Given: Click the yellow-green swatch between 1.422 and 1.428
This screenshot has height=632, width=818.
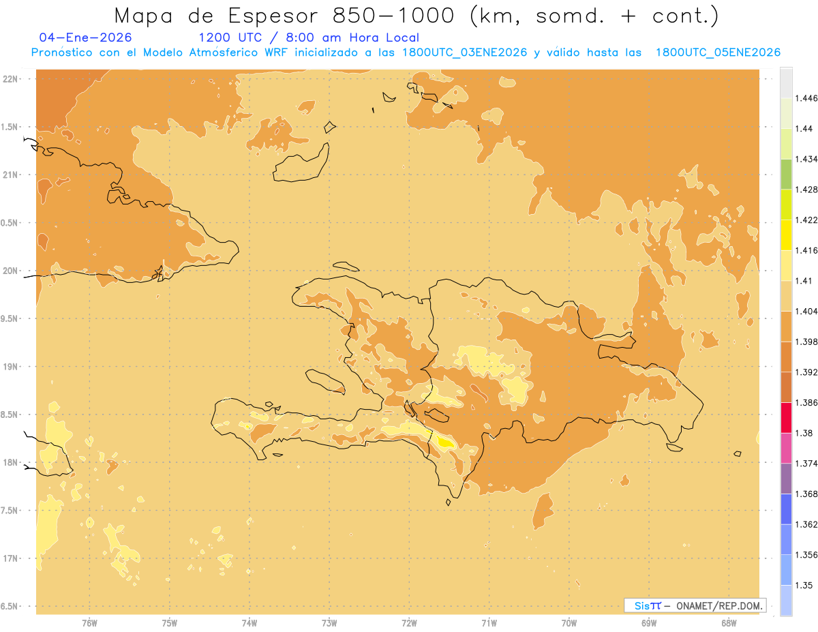Looking at the screenshot, I should coord(786,205).
